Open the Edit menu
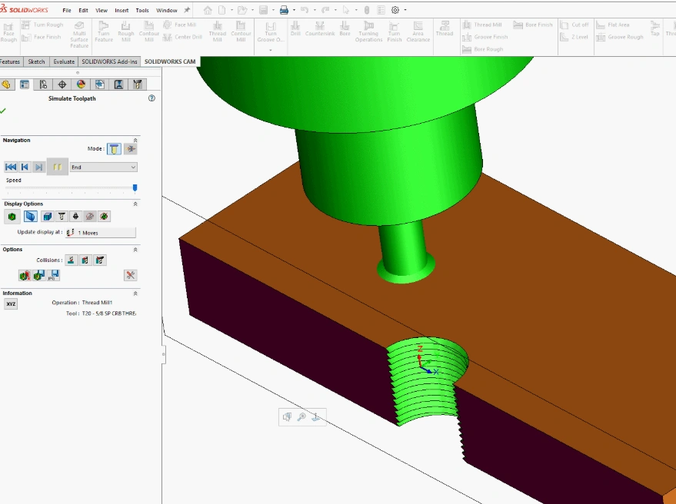This screenshot has height=504, width=676. point(83,10)
